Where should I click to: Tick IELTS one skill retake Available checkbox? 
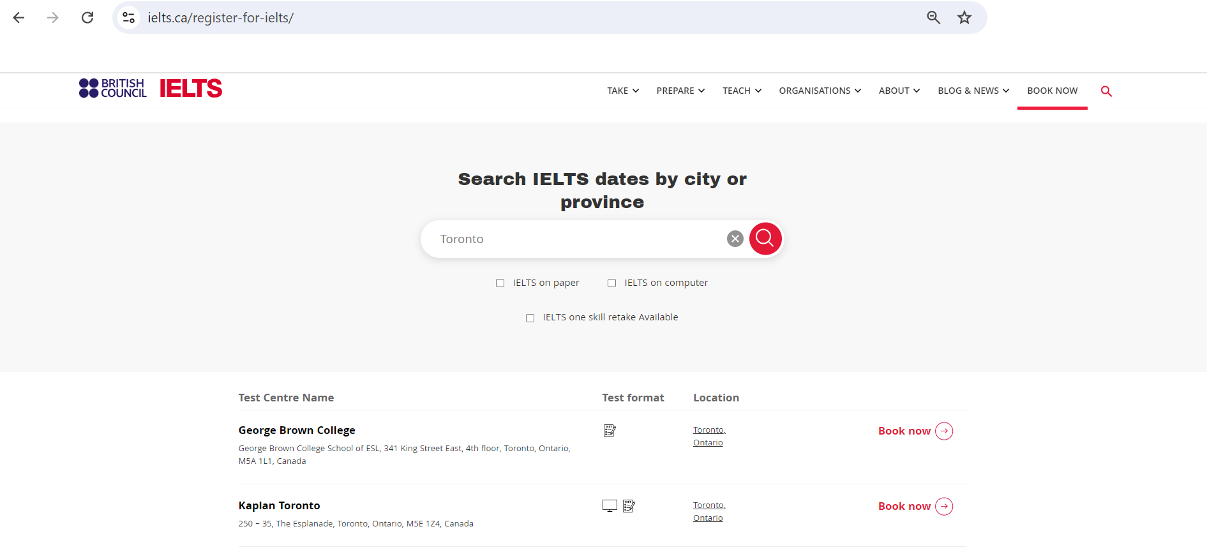point(530,318)
